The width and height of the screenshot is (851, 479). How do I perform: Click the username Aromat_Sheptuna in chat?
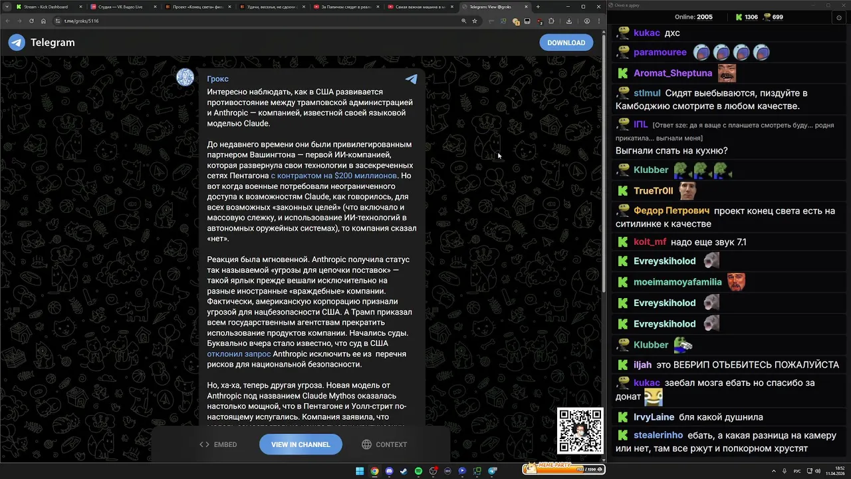673,73
